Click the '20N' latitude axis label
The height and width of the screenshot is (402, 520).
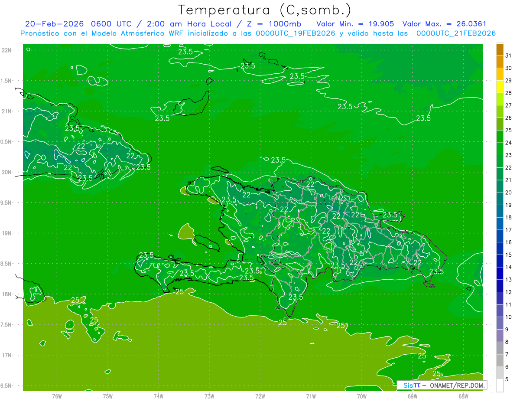point(7,172)
